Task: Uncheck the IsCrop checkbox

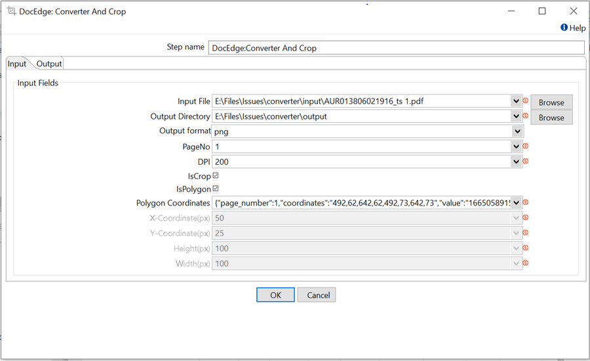Action: 216,176
